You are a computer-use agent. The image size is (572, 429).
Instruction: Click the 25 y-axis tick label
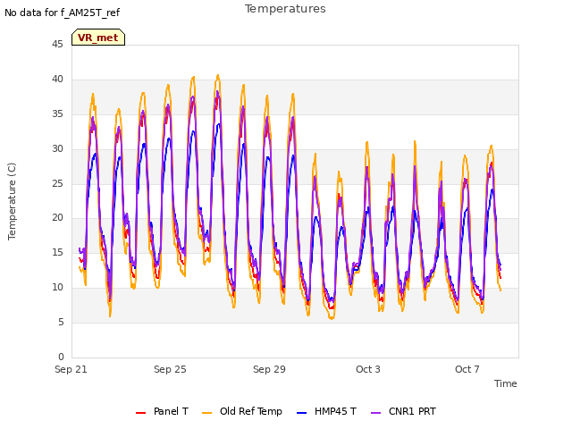[57, 183]
